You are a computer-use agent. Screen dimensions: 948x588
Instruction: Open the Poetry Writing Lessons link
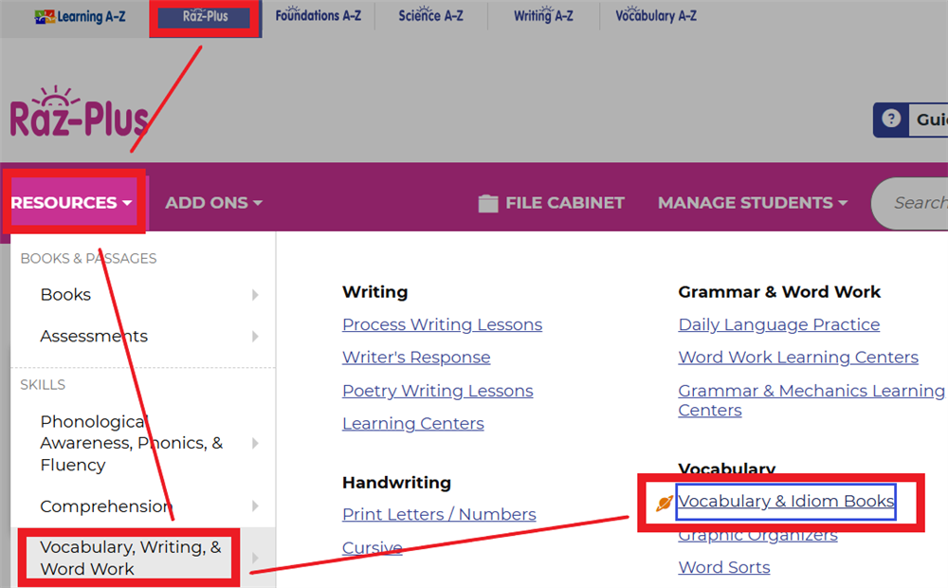point(438,391)
